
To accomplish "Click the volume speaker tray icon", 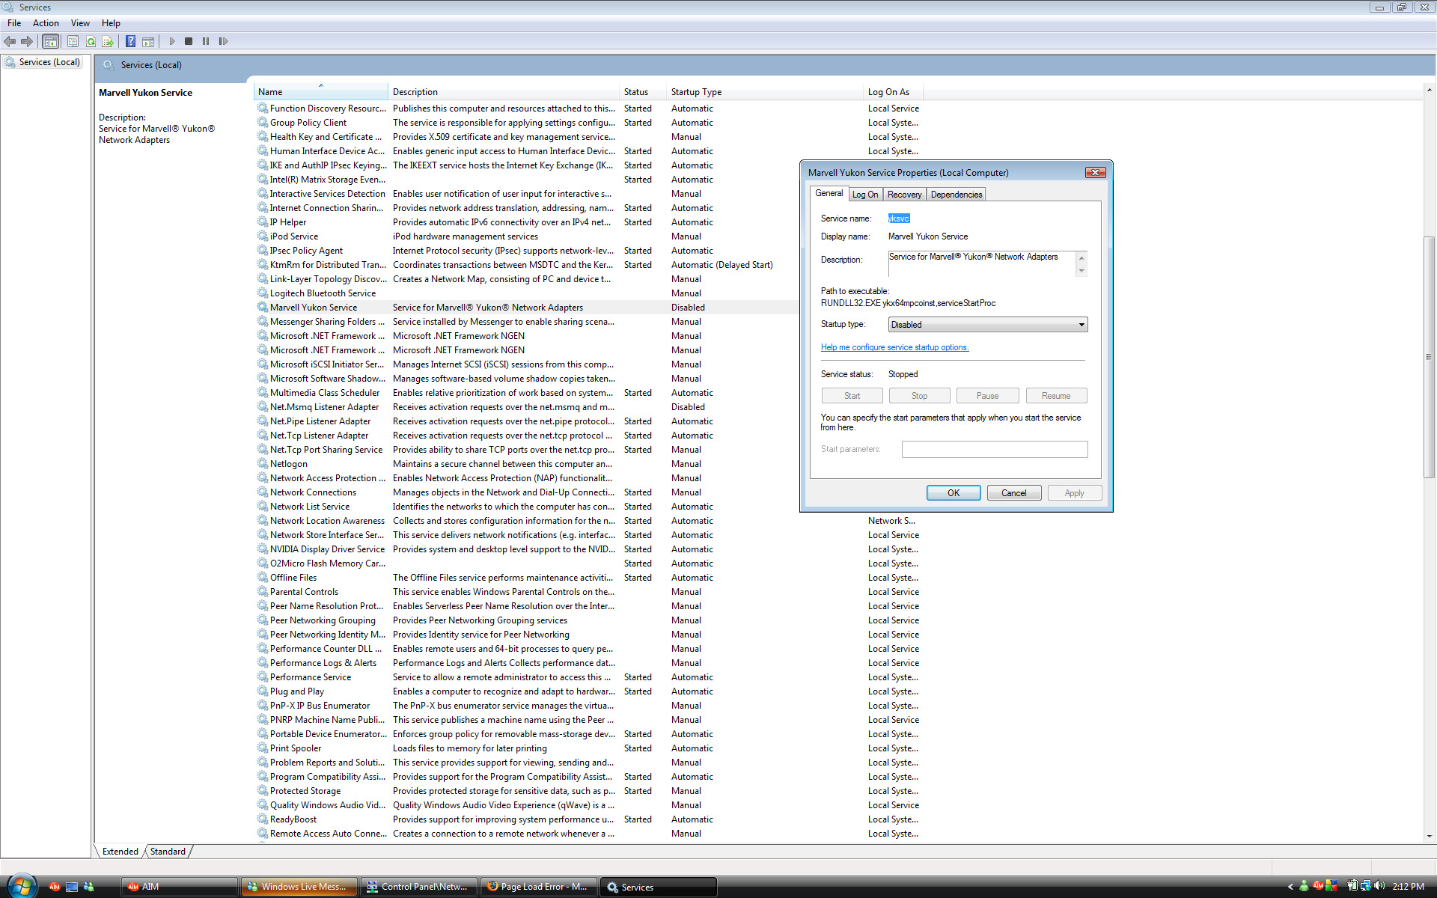I will pos(1379,886).
